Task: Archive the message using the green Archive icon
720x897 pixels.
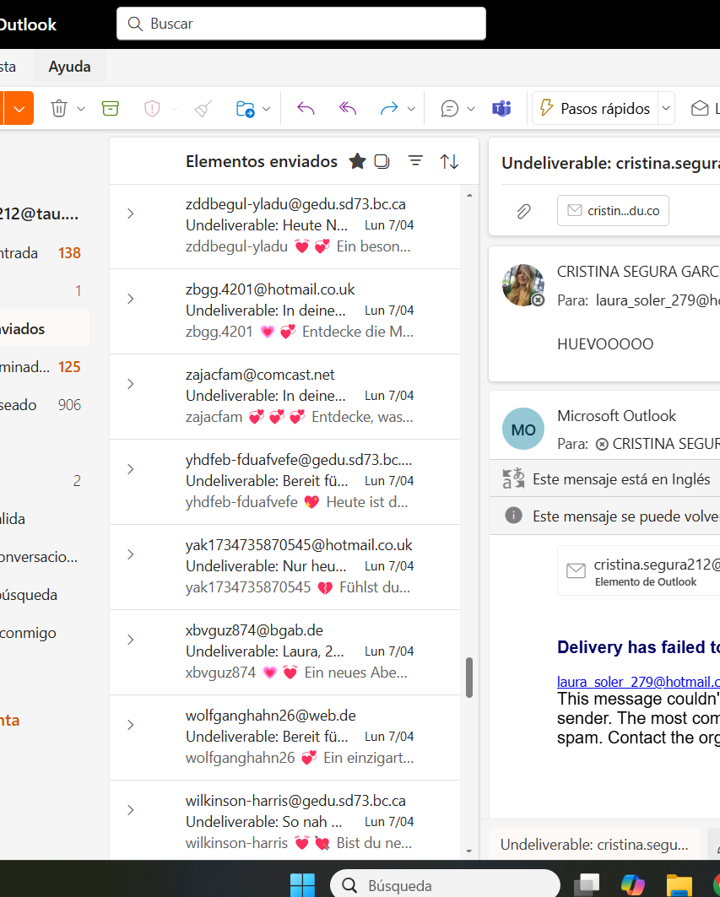Action: [x=111, y=108]
